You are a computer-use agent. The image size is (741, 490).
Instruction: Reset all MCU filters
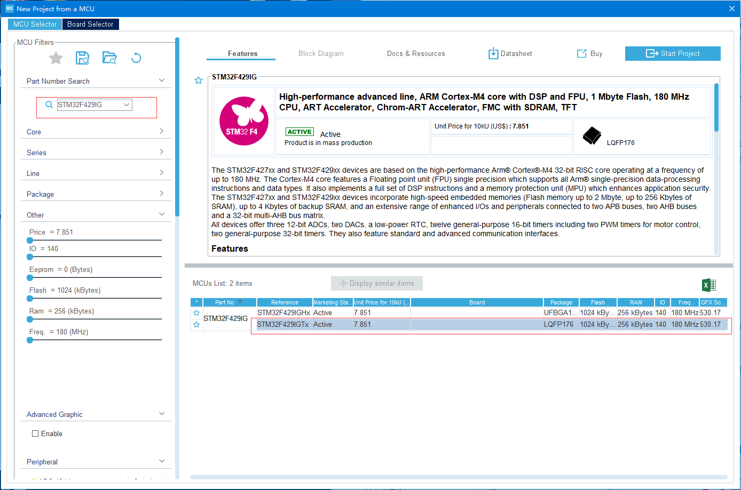click(x=136, y=58)
